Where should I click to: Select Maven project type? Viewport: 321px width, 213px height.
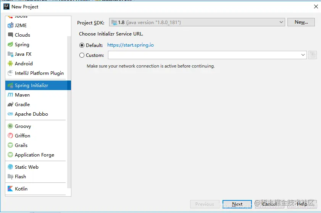22,95
